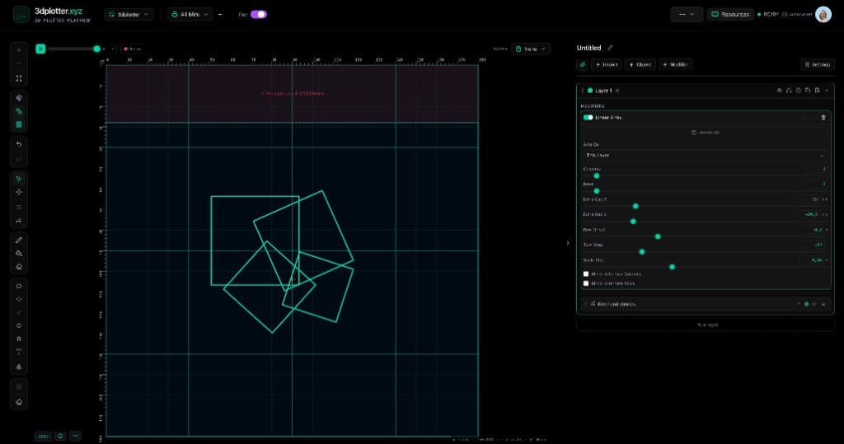Select the rectangle shape tool
This screenshot has height=444, width=844.
(x=19, y=286)
